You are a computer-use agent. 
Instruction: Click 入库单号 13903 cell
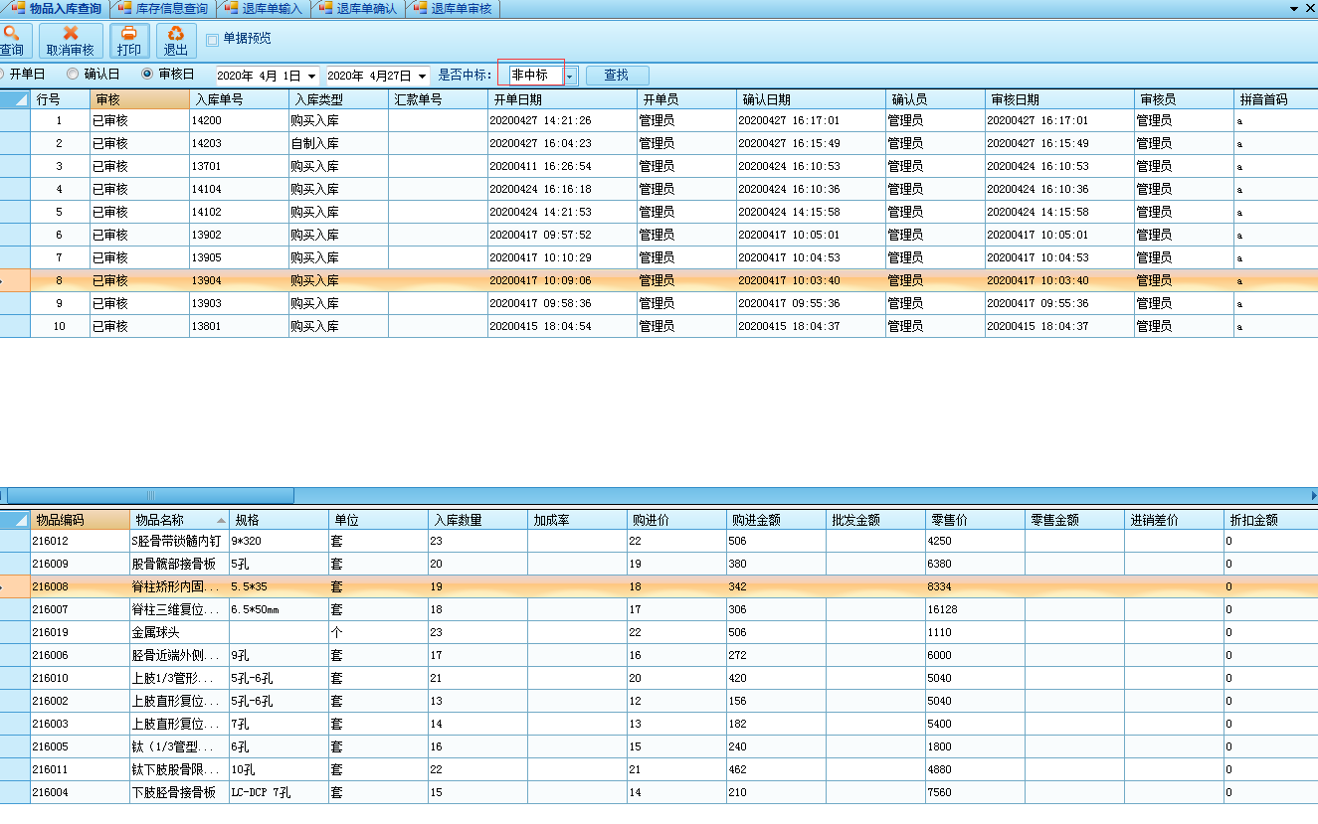[239, 303]
